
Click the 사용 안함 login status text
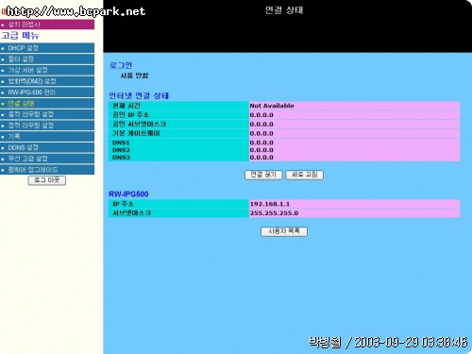point(134,76)
